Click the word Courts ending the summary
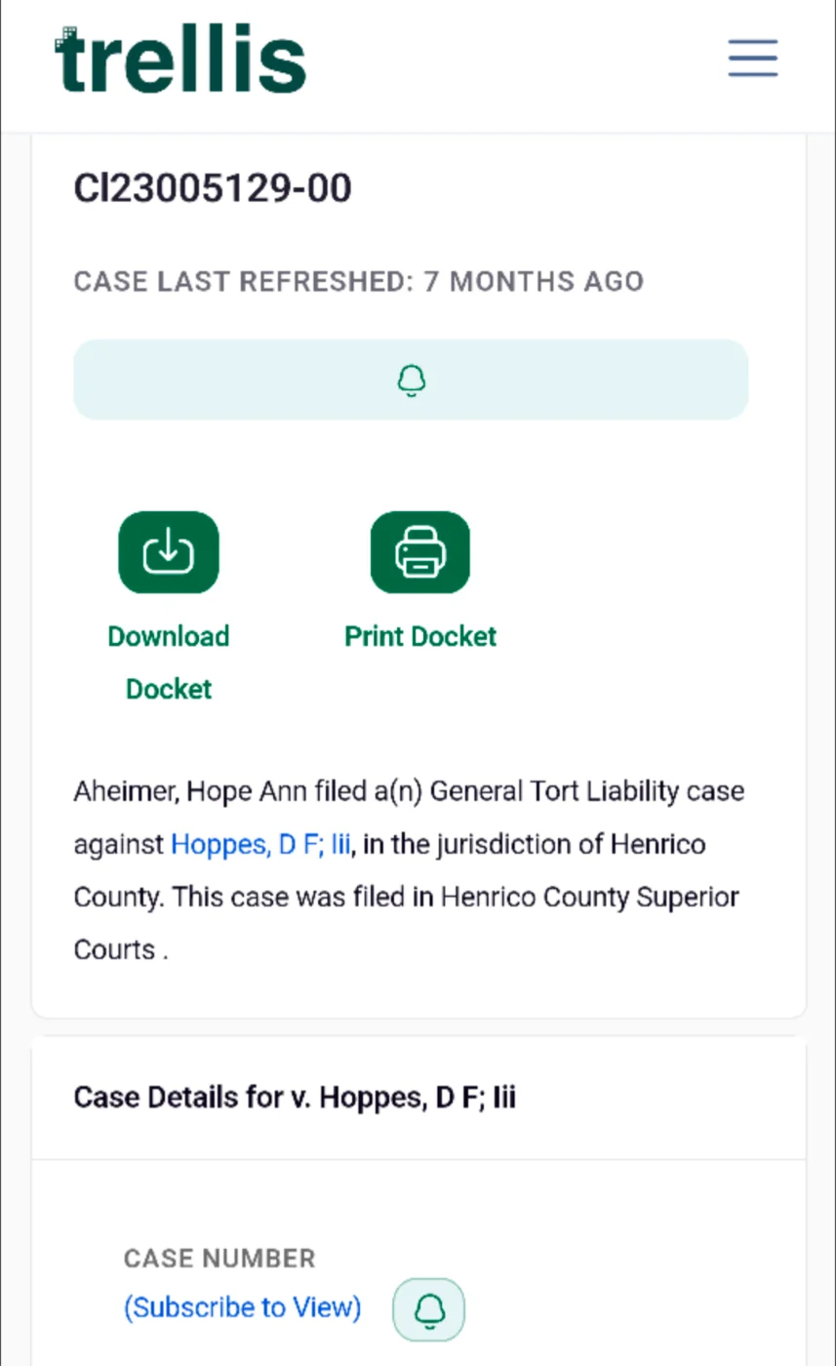Viewport: 836px width, 1366px height. coord(114,949)
